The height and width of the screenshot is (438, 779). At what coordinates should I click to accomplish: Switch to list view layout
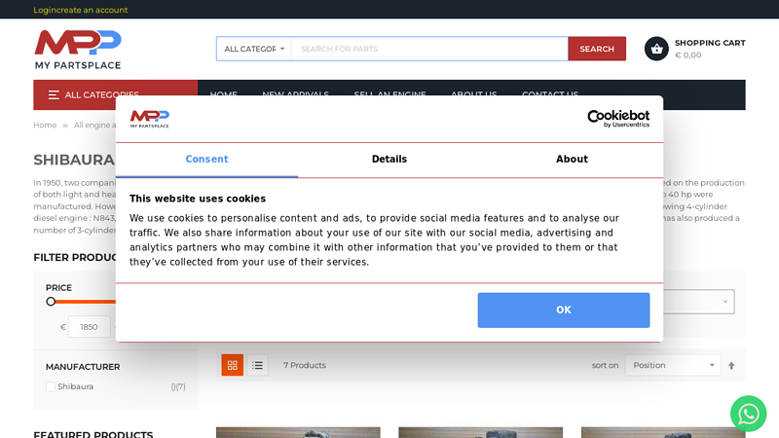pos(257,365)
